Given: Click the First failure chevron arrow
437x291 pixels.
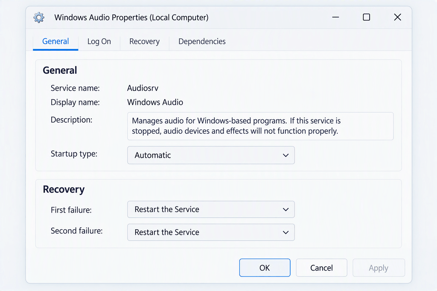Looking at the screenshot, I should (286, 210).
